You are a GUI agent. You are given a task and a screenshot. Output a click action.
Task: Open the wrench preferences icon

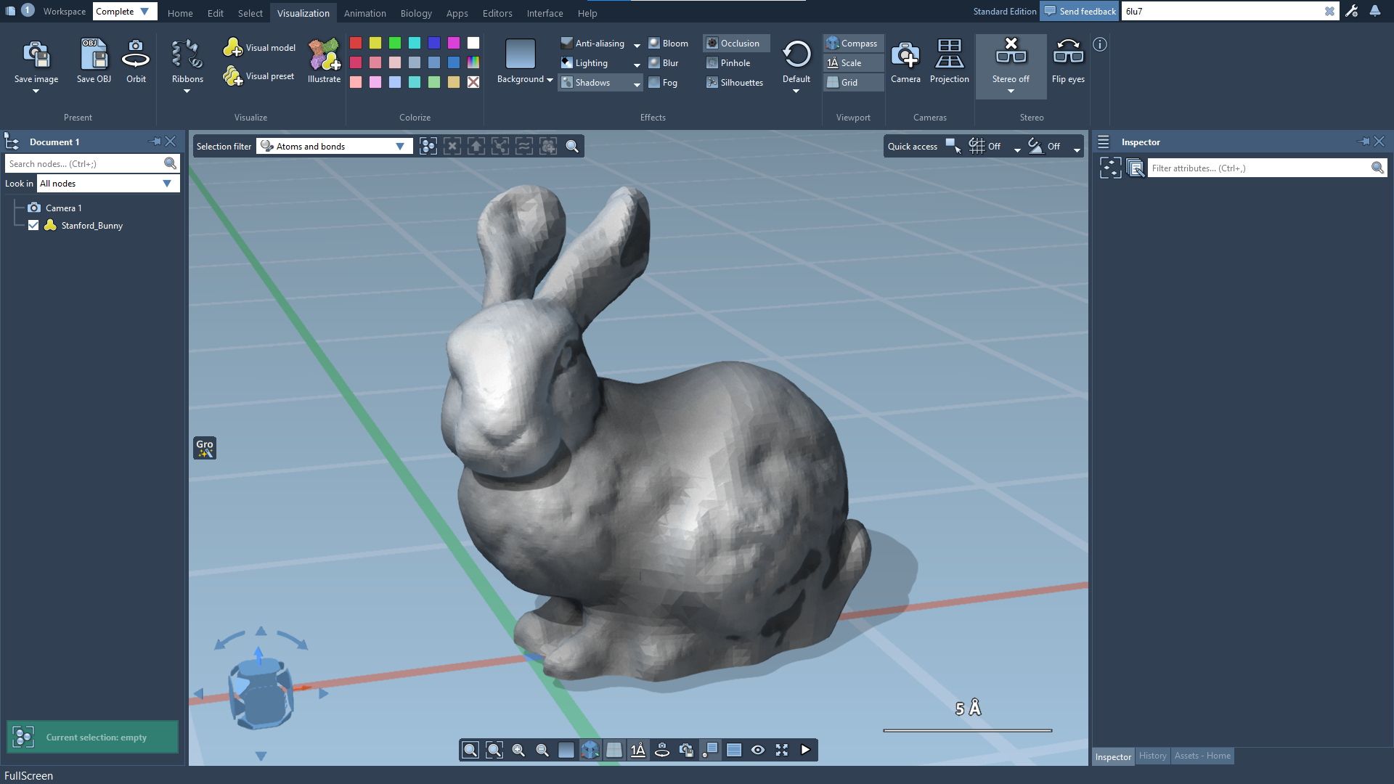point(1352,11)
